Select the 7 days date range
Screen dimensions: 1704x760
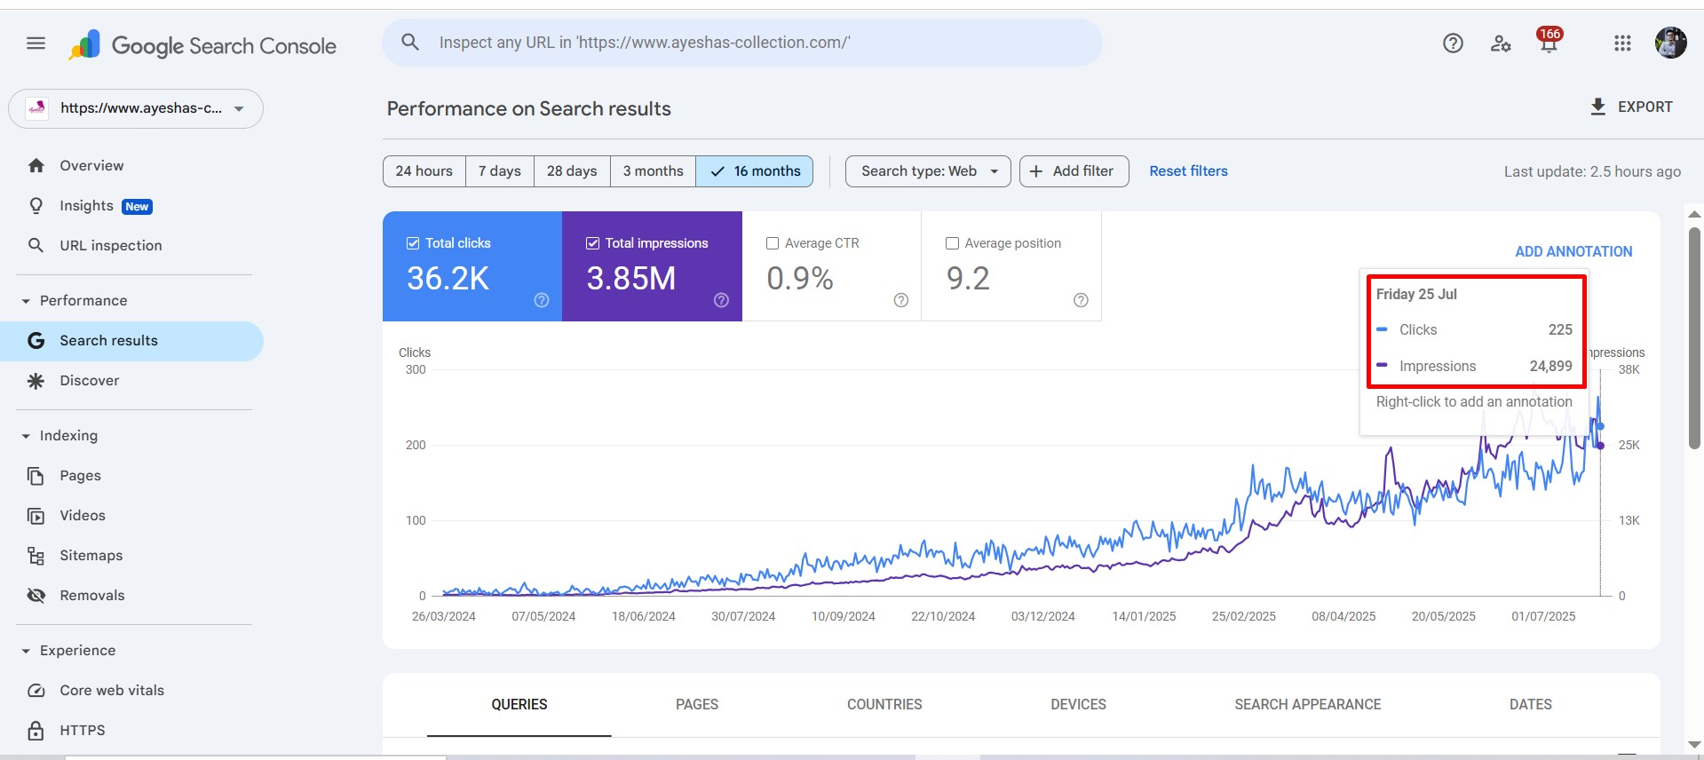click(500, 171)
